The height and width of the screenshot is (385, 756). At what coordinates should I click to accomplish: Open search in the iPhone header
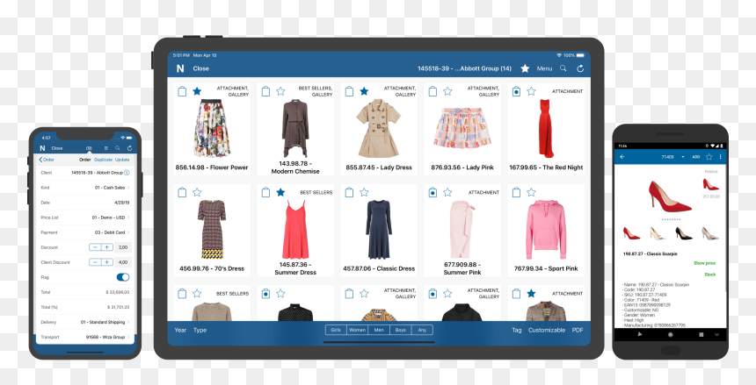click(118, 148)
